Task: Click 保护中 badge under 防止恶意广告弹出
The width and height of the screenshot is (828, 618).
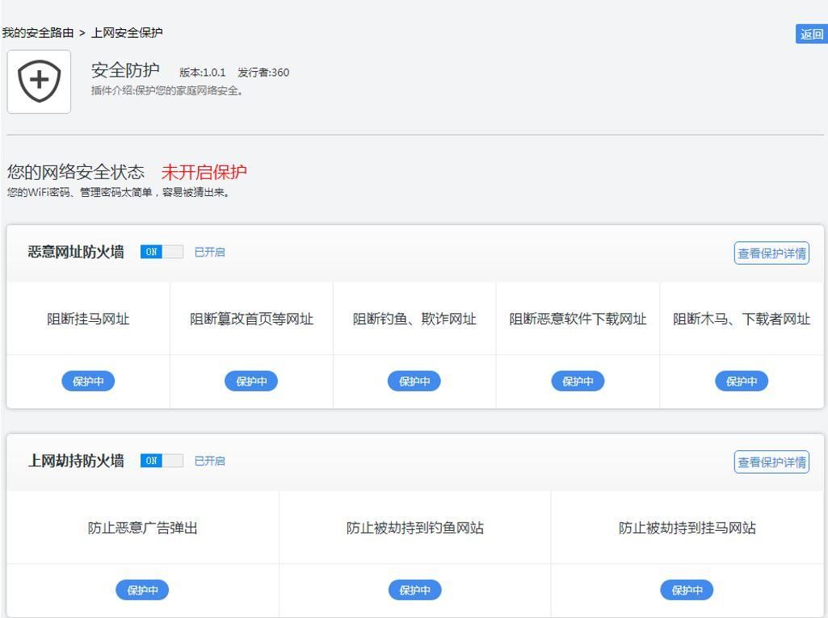Action: pyautogui.click(x=142, y=591)
